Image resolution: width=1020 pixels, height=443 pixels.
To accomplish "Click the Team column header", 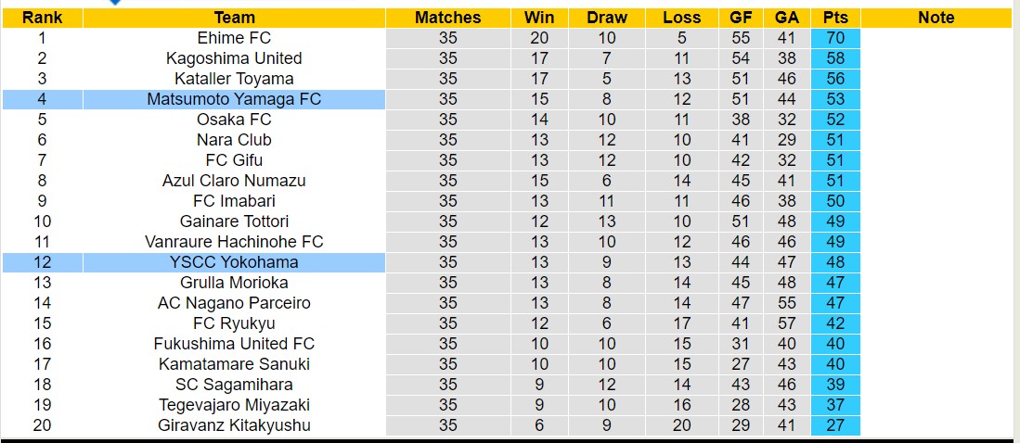I will [x=234, y=18].
